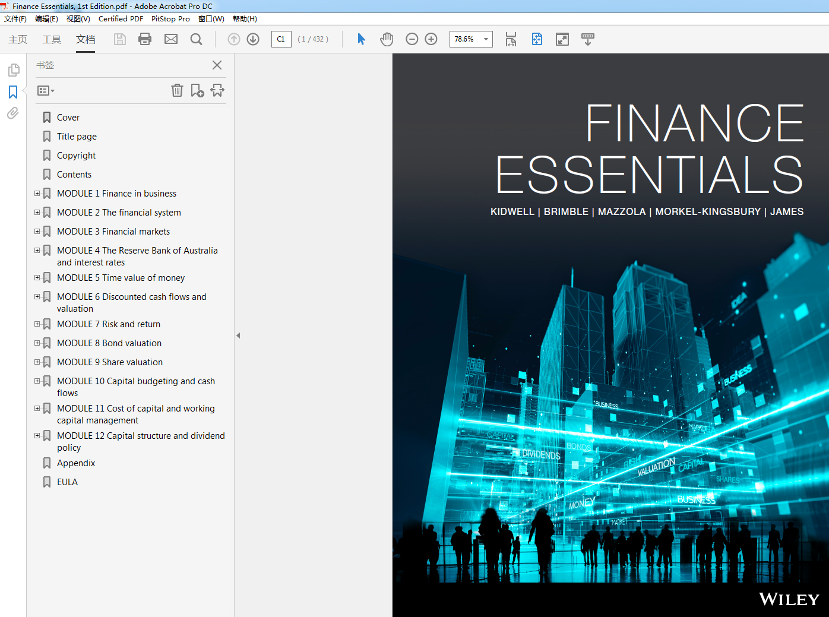The width and height of the screenshot is (829, 617).
Task: Expand MODULE 4 Reserve Bank bookmark
Action: click(37, 251)
